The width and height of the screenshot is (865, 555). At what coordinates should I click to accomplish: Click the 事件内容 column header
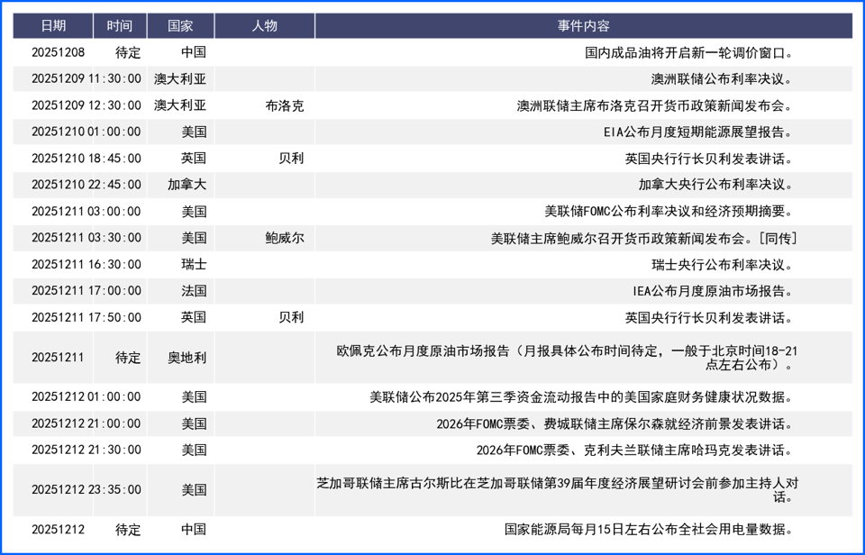[587, 25]
